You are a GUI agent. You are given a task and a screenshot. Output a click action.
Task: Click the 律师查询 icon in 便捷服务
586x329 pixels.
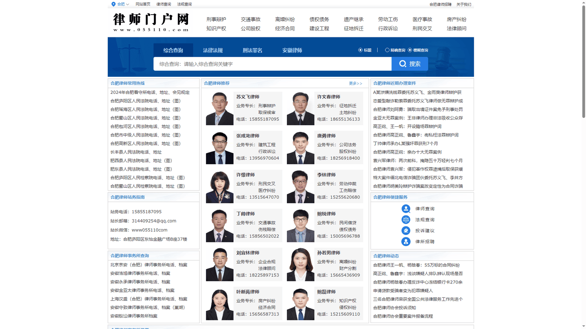(x=406, y=209)
